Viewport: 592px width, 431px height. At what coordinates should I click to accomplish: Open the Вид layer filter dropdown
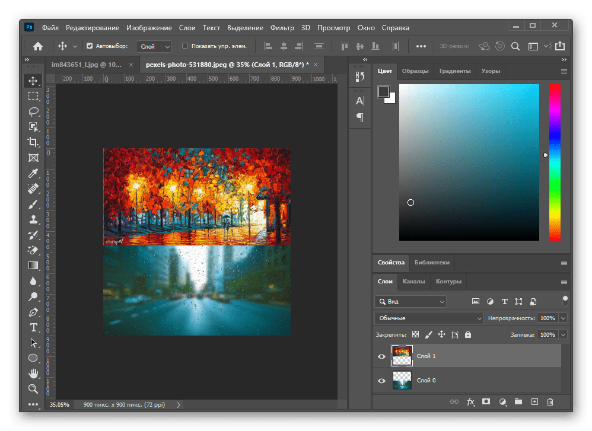point(410,302)
